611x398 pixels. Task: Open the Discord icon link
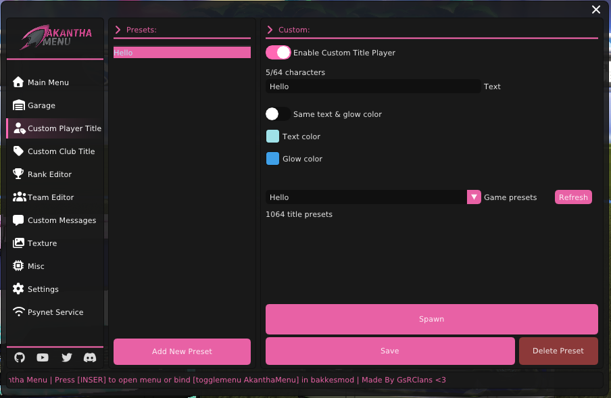(x=89, y=357)
